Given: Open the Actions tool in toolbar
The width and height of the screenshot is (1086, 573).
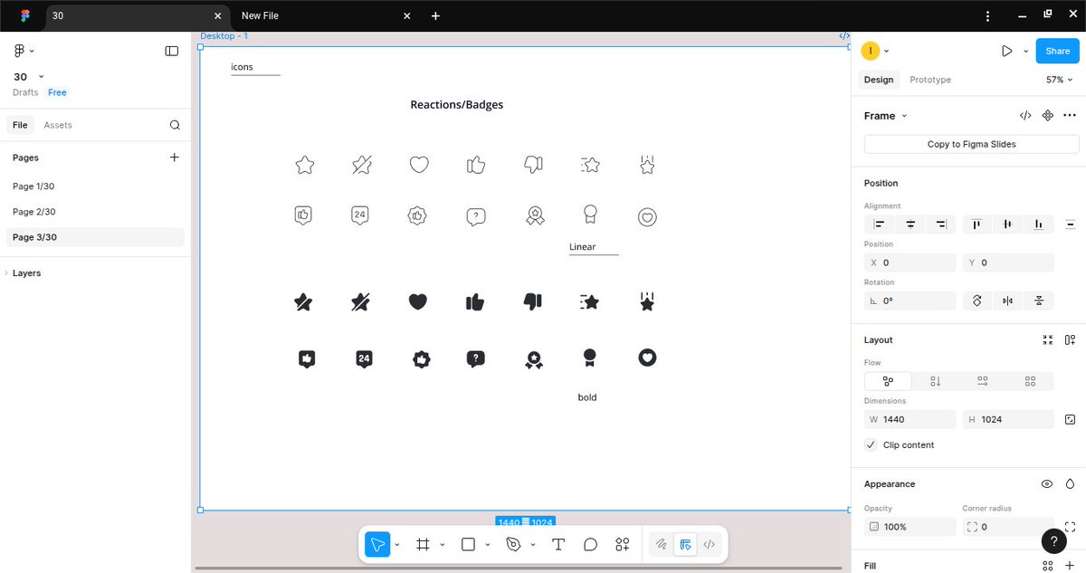Looking at the screenshot, I should pos(623,544).
